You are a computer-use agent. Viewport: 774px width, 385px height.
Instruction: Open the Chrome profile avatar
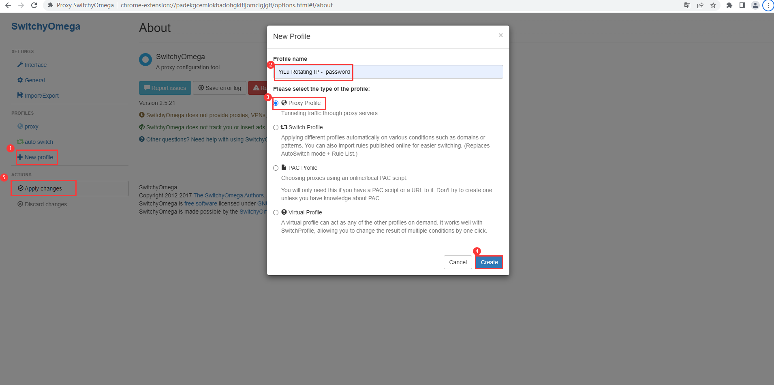(x=755, y=5)
